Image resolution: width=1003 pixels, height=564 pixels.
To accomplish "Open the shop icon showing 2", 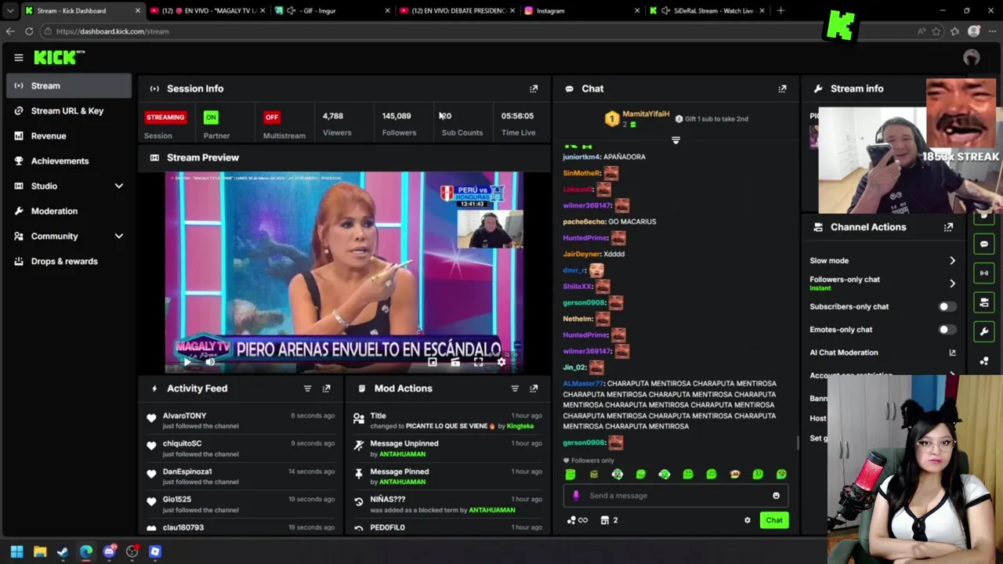I will coord(609,520).
